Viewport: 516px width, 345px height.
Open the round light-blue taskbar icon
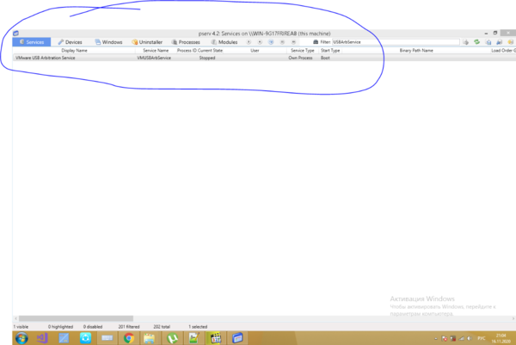pyautogui.click(x=85, y=338)
